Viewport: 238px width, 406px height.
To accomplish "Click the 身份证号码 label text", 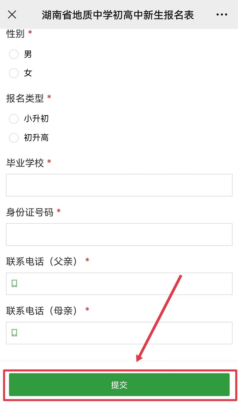I will (x=30, y=212).
